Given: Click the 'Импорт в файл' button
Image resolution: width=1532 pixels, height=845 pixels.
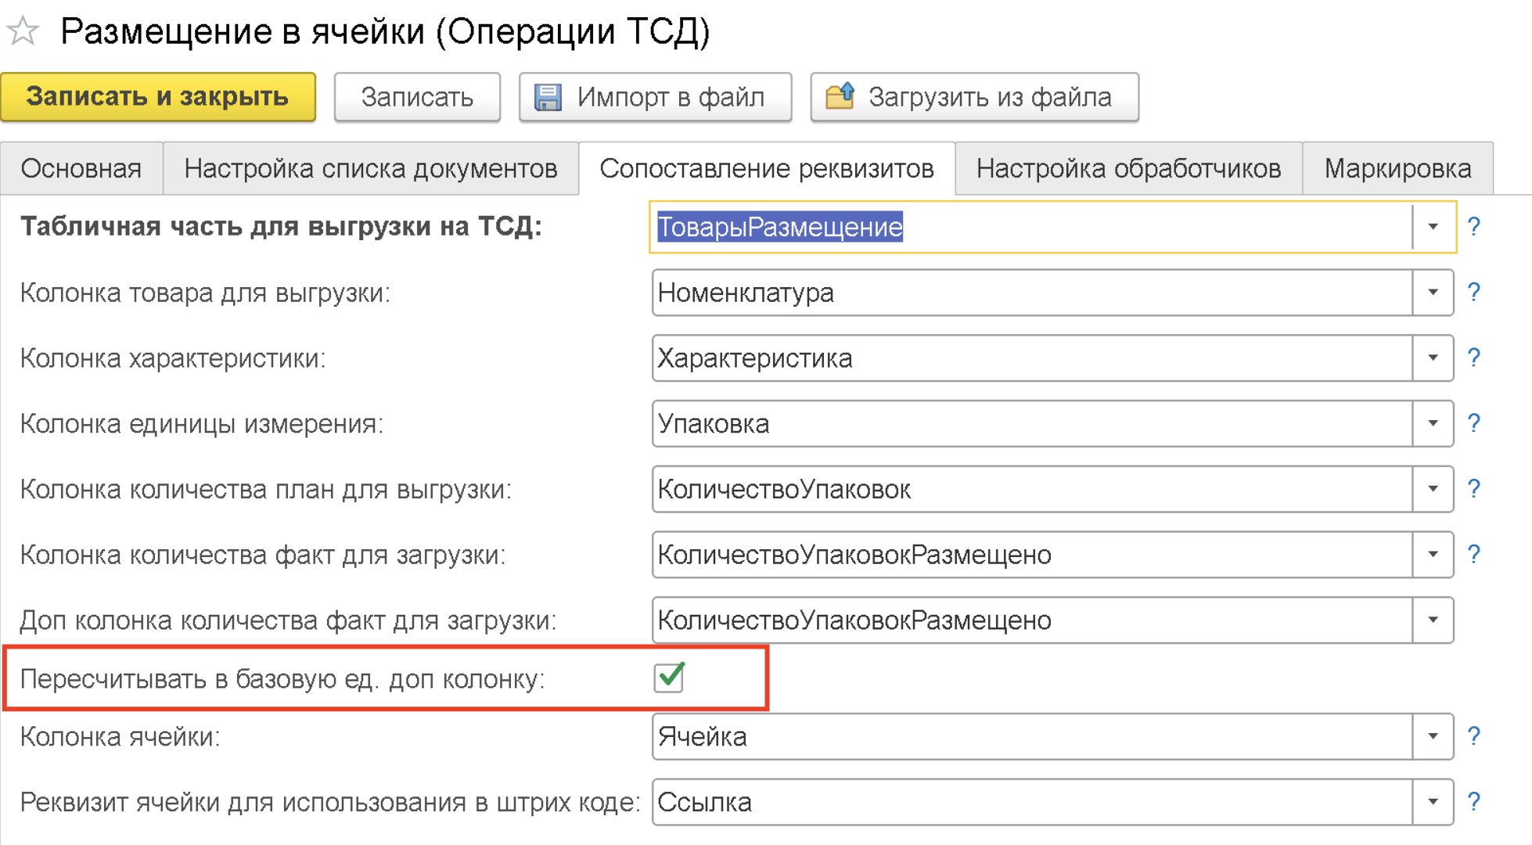Looking at the screenshot, I should (x=655, y=97).
